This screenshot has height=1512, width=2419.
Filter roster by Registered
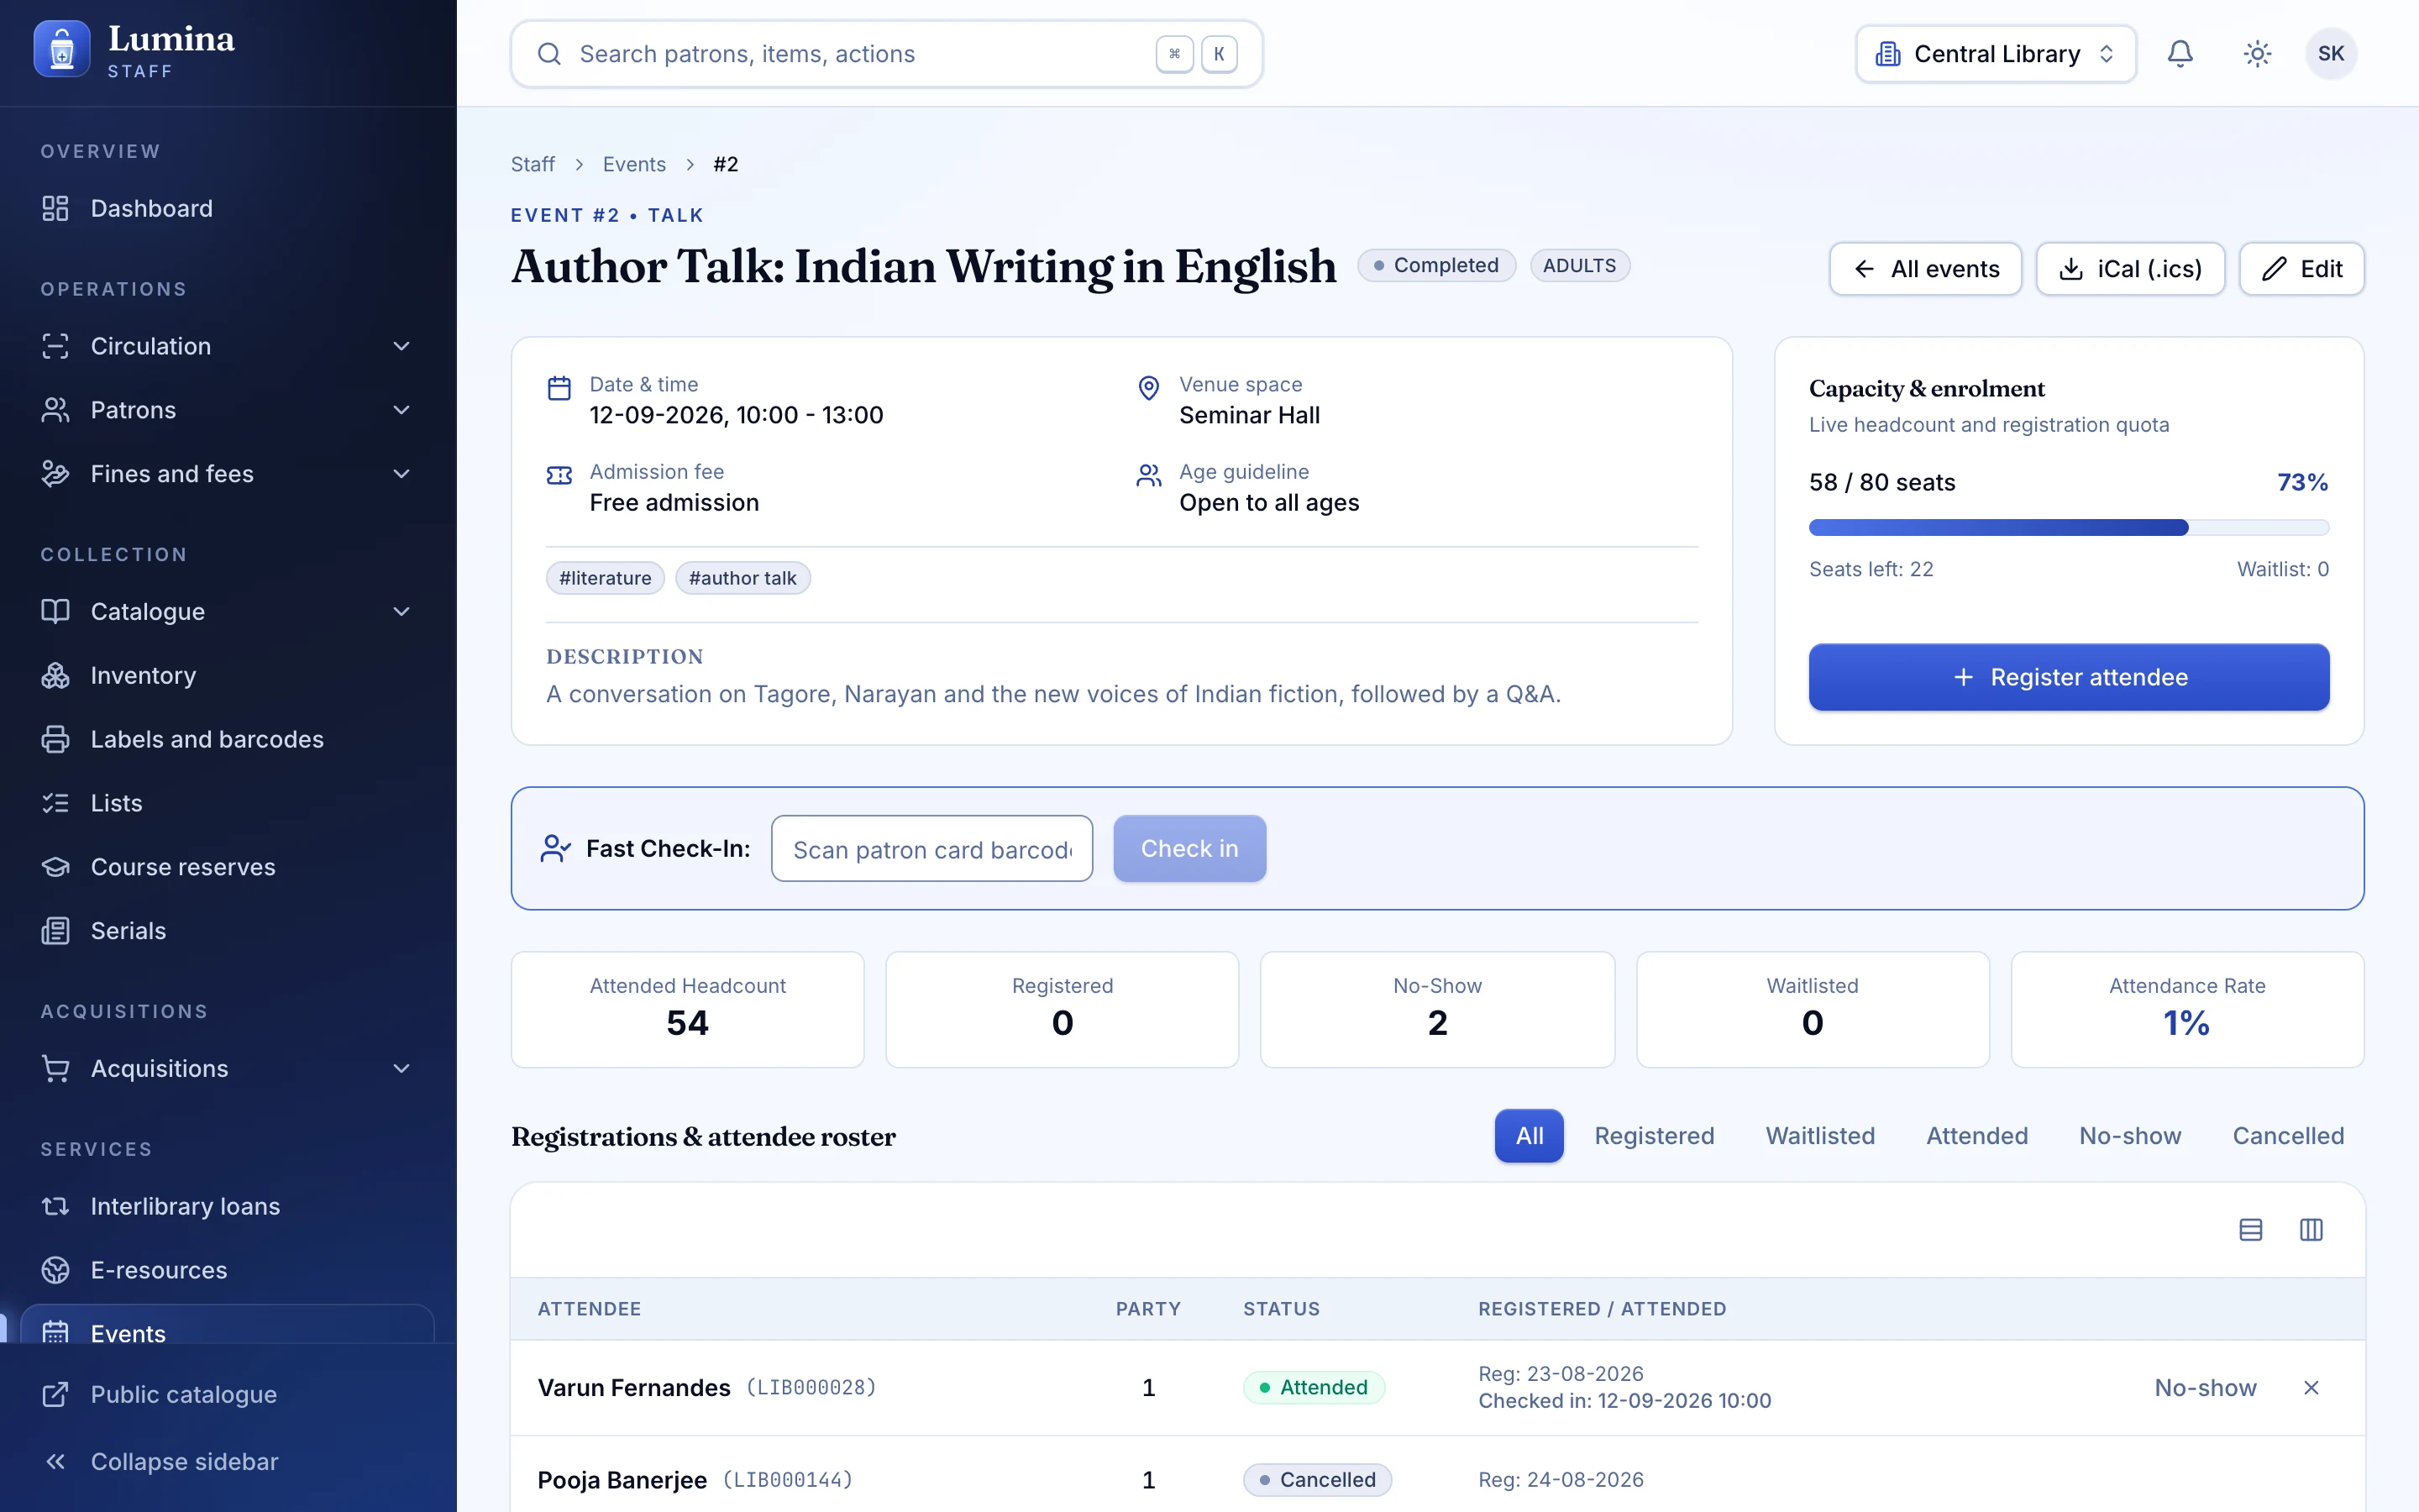pyautogui.click(x=1655, y=1136)
